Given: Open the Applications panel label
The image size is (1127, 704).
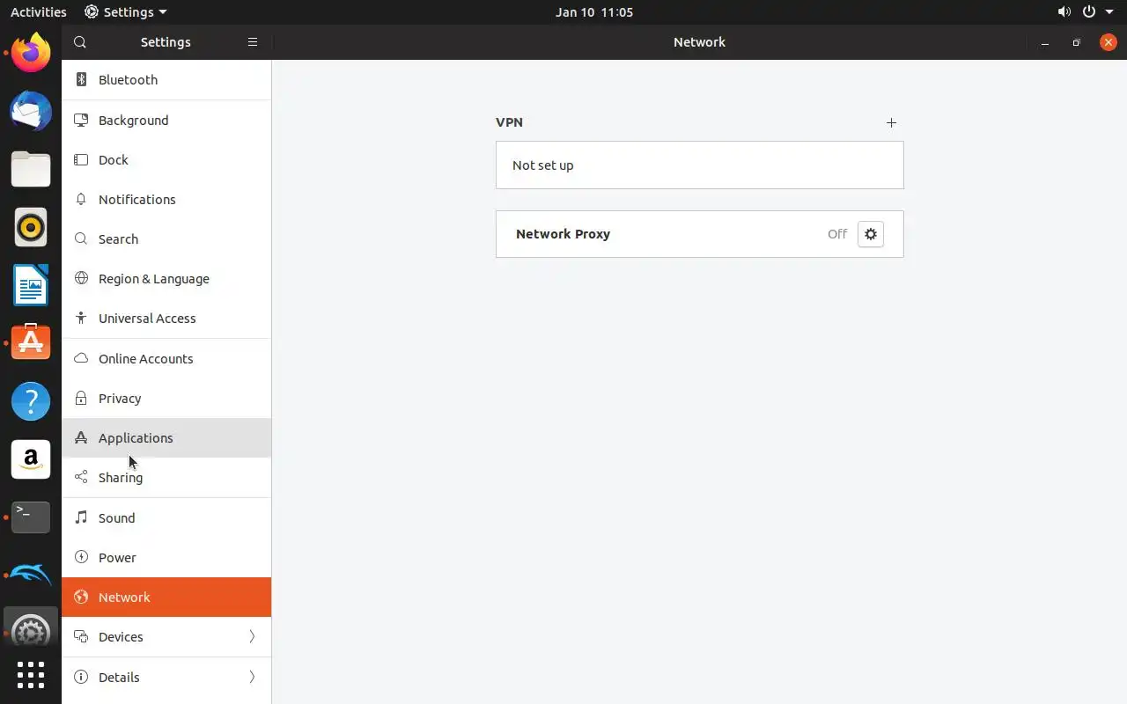Looking at the screenshot, I should coord(136,437).
